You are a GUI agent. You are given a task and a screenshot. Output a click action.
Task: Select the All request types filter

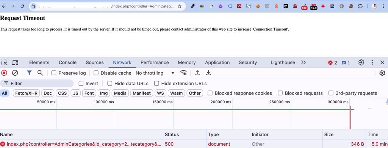[x=5, y=93]
